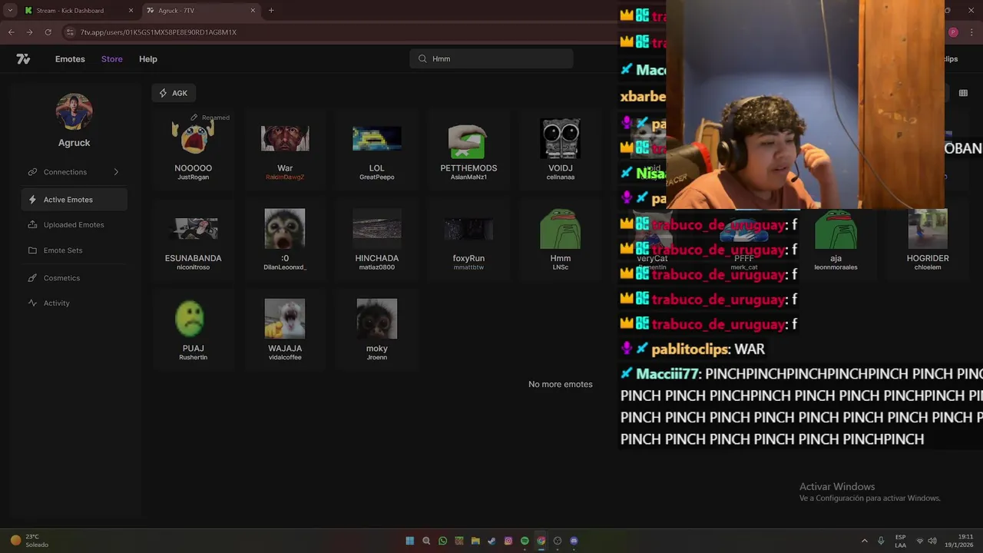983x553 pixels.
Task: Click the volume tray icon
Action: point(932,541)
